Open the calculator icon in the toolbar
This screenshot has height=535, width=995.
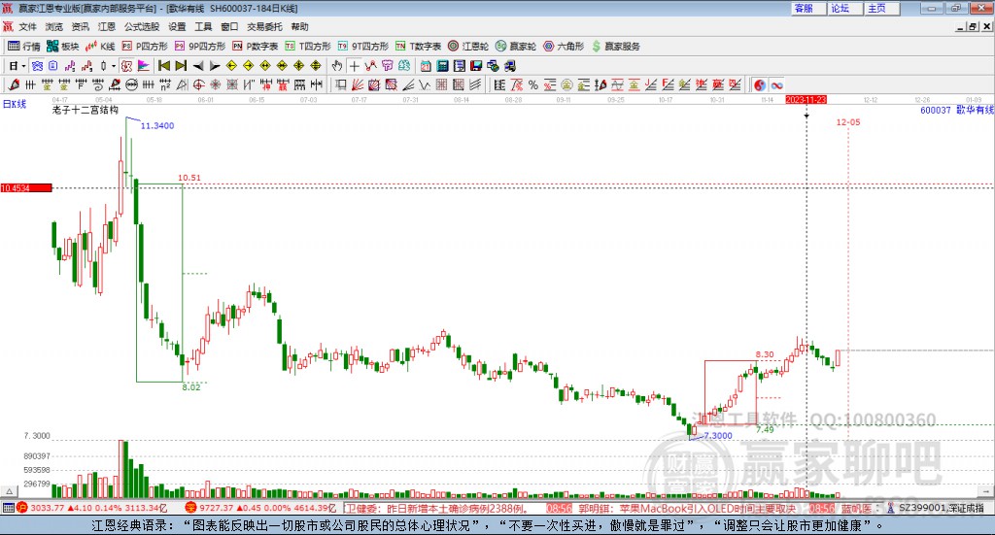pos(442,66)
